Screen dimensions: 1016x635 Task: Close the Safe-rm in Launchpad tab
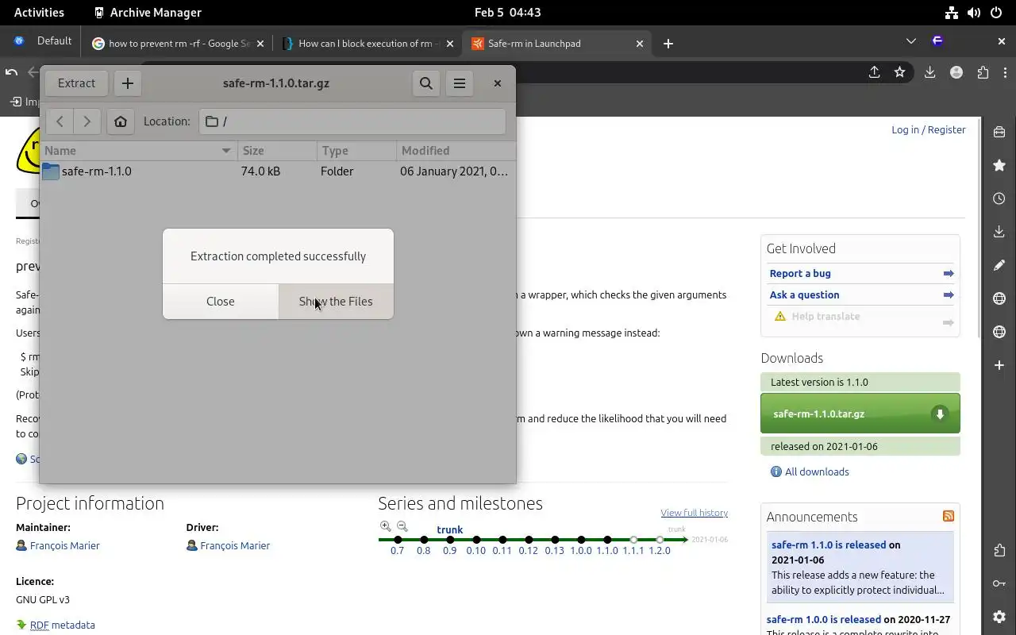[640, 44]
